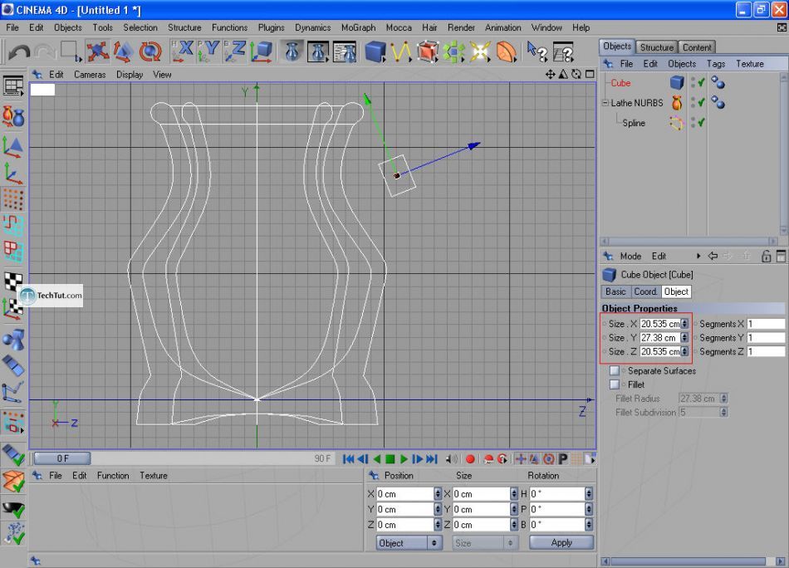Viewport: 789px width, 568px height.
Task: Select Use Texture tool checkerboard icon
Action: [x=13, y=281]
